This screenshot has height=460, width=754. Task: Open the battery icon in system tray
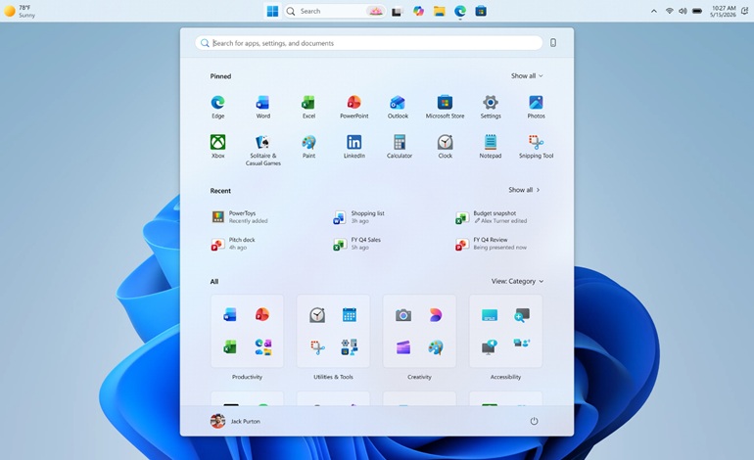[x=697, y=11]
